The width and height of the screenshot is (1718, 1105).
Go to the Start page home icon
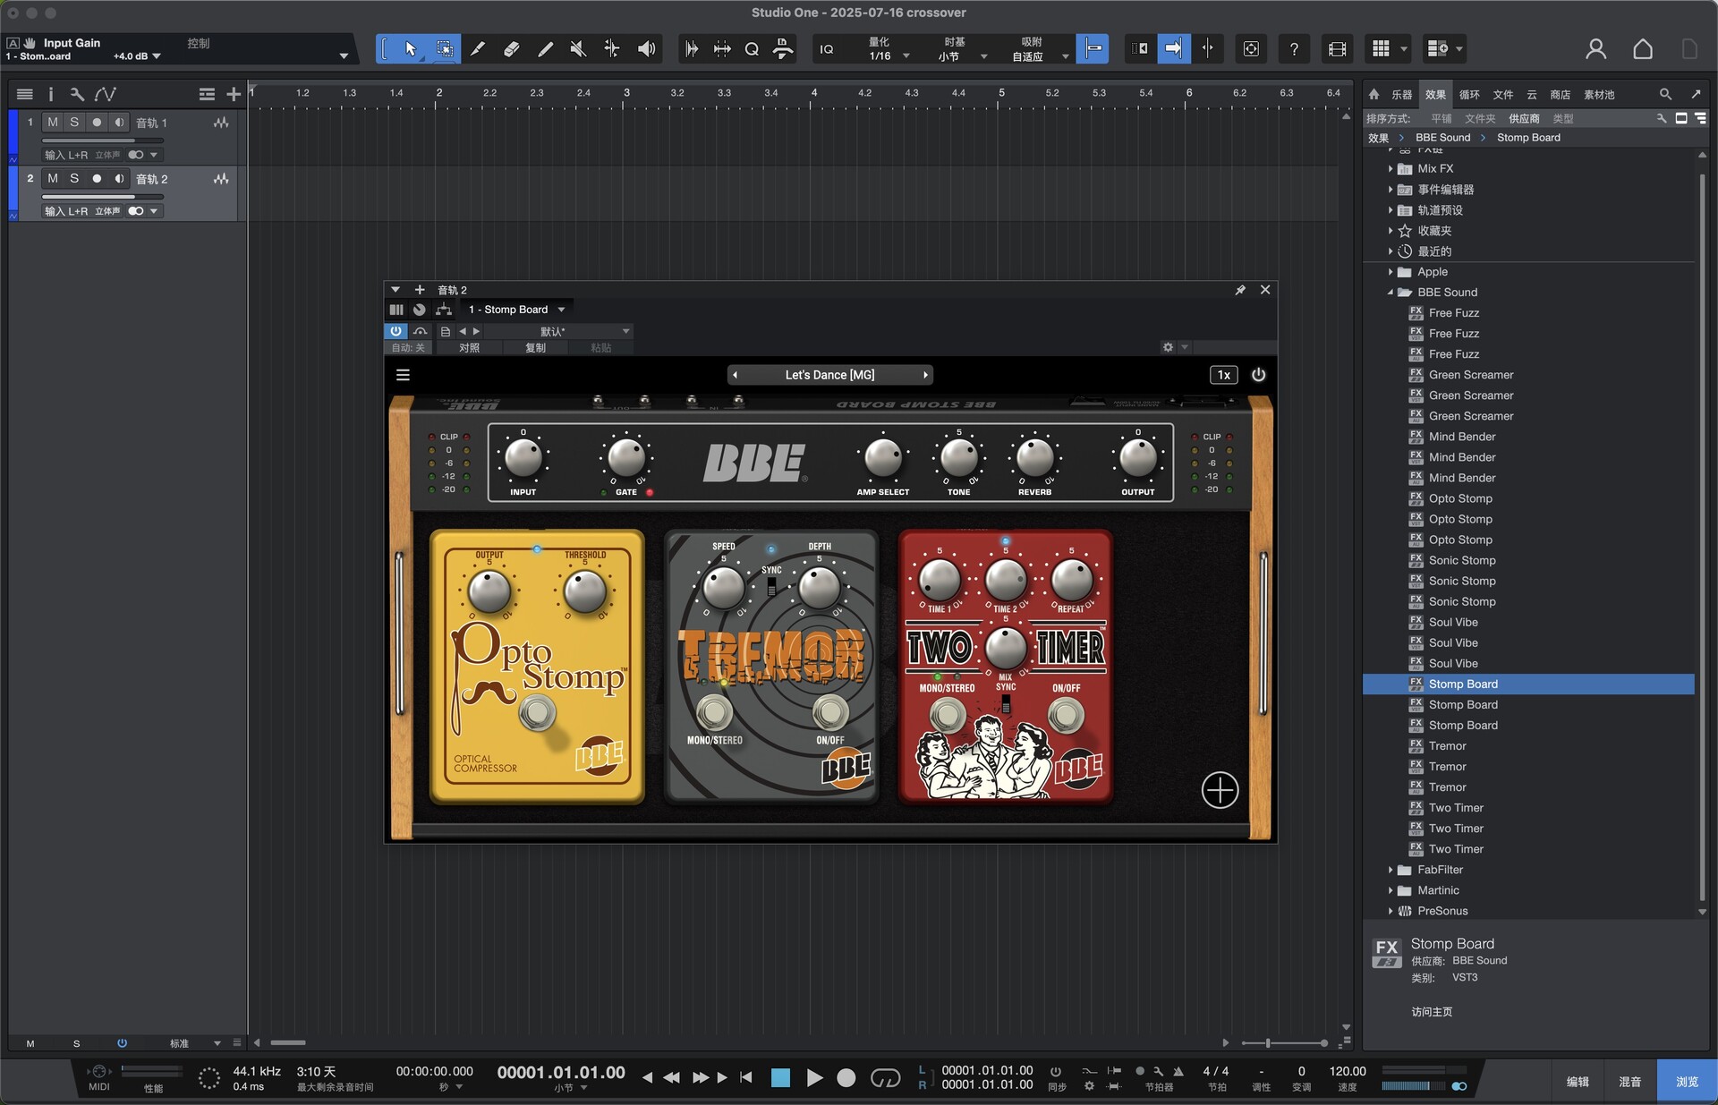[1643, 49]
